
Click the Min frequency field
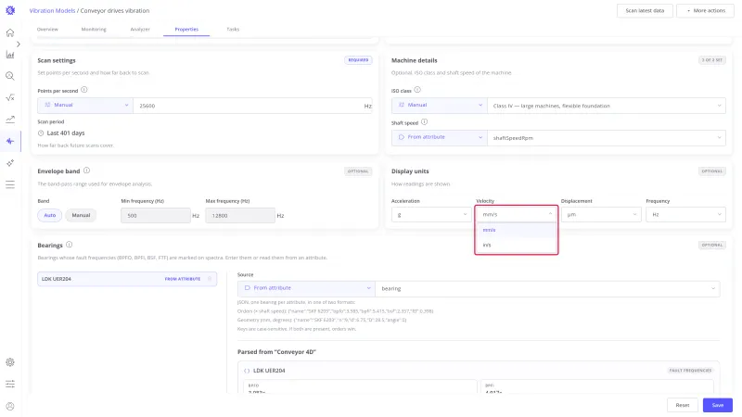click(x=156, y=216)
